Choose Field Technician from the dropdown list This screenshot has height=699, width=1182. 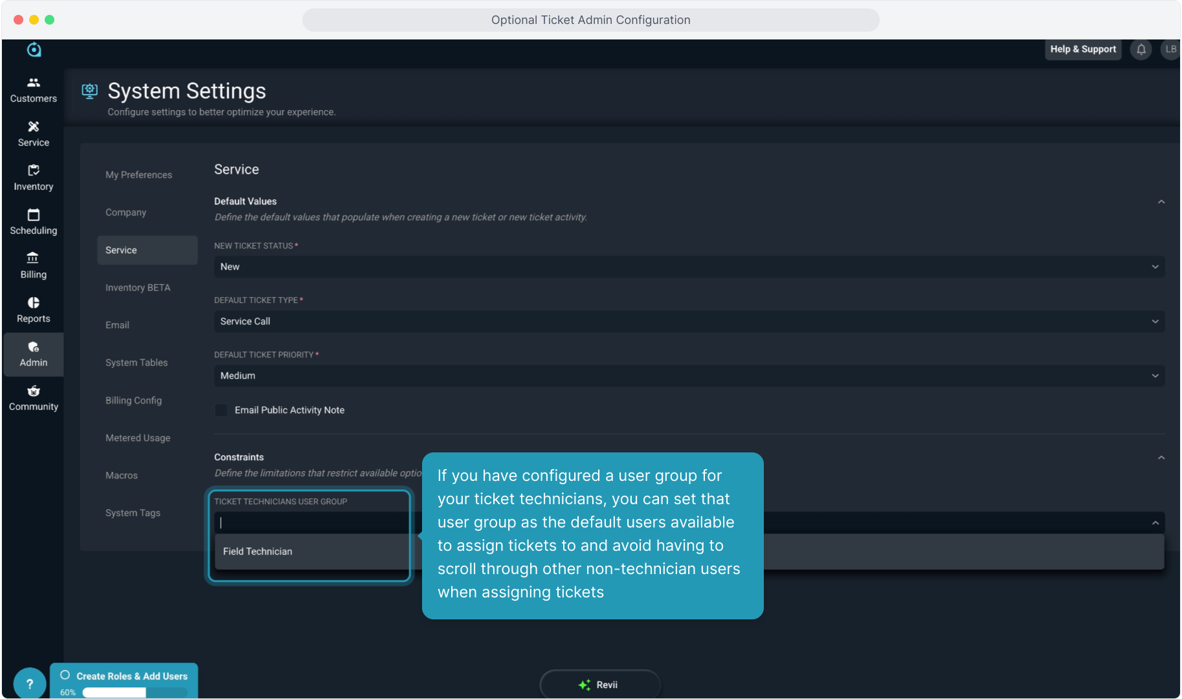click(258, 551)
